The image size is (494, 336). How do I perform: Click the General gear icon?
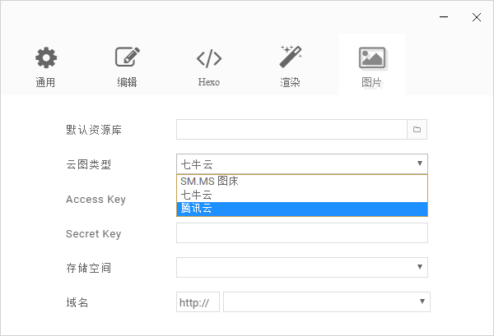[x=46, y=58]
